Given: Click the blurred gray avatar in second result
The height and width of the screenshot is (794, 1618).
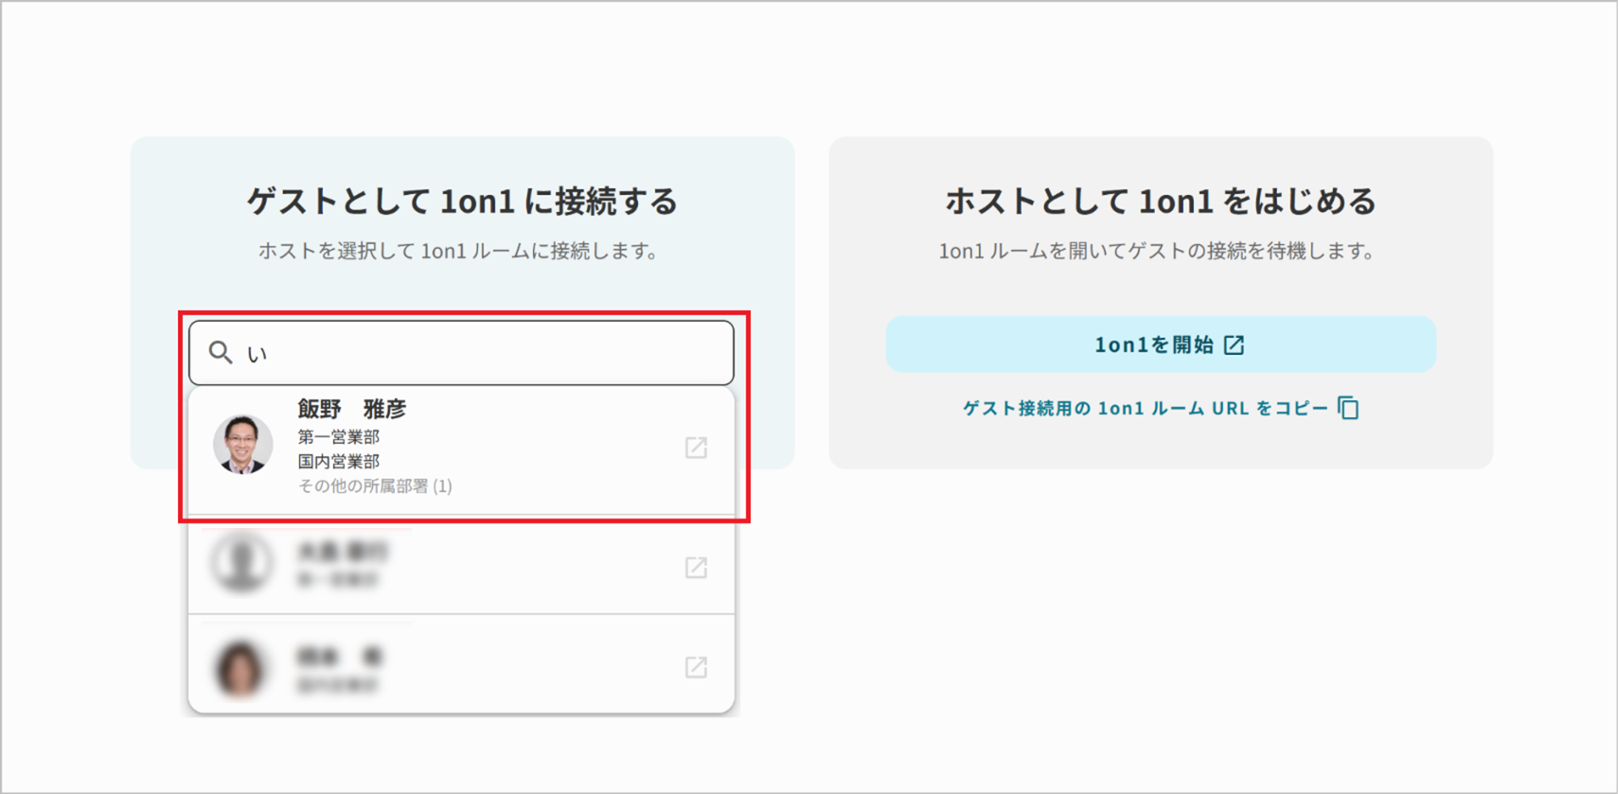Looking at the screenshot, I should [x=242, y=563].
